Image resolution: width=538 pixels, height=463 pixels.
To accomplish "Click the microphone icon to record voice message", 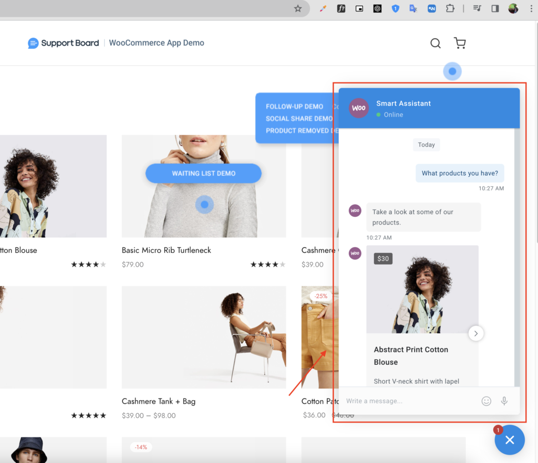I will coord(504,401).
